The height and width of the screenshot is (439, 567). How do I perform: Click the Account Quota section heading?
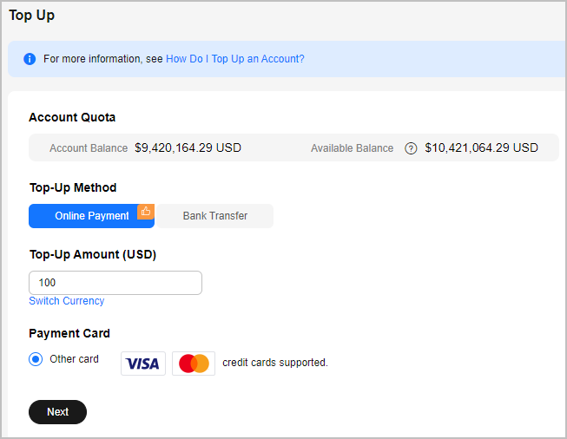pyautogui.click(x=72, y=117)
